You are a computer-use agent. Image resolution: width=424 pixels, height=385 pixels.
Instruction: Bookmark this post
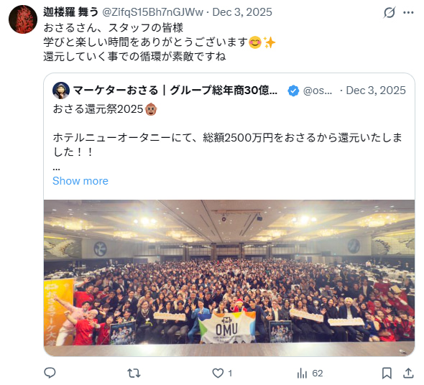click(387, 373)
